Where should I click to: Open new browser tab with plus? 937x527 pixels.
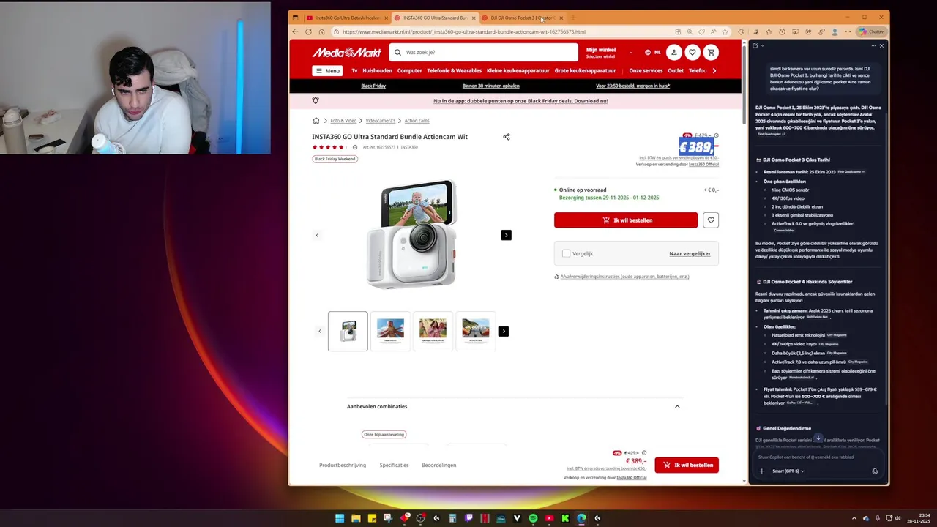573,18
